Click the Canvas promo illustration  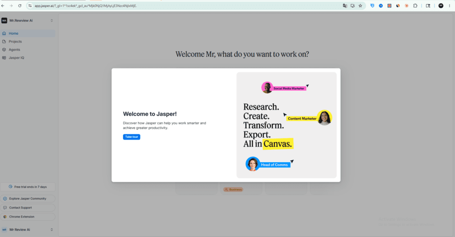coord(287,125)
